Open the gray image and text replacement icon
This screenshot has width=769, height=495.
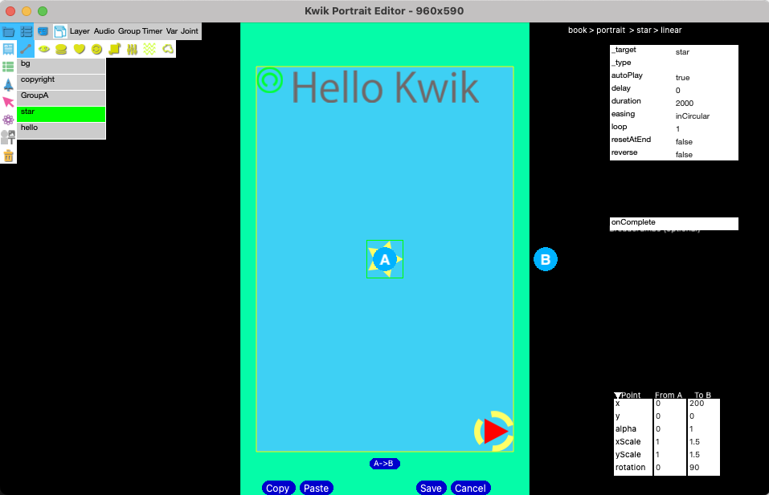pos(8,137)
